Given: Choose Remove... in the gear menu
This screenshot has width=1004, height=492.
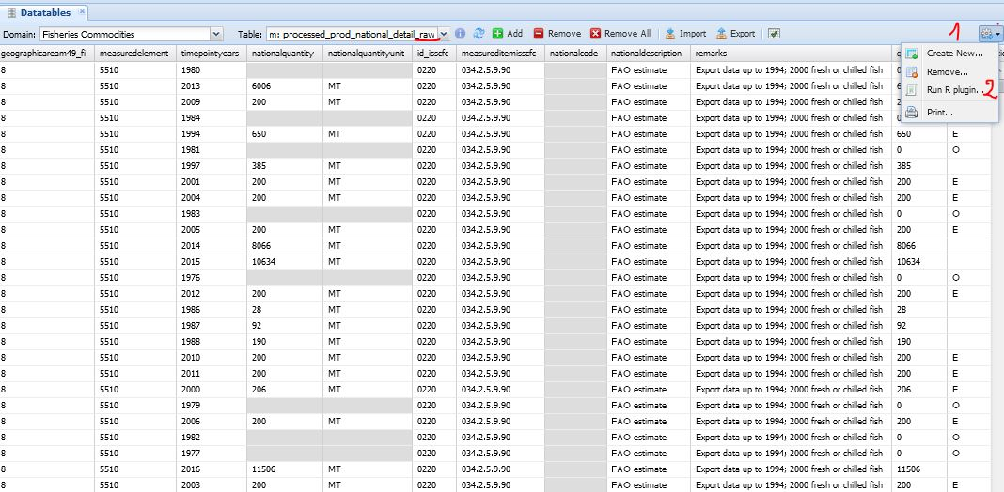Looking at the screenshot, I should tap(946, 72).
